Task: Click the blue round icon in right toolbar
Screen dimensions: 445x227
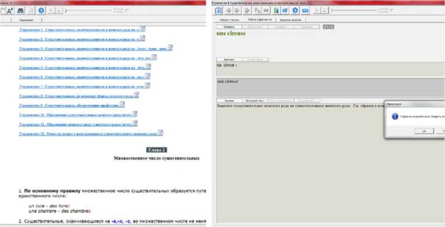Action: (x=295, y=11)
